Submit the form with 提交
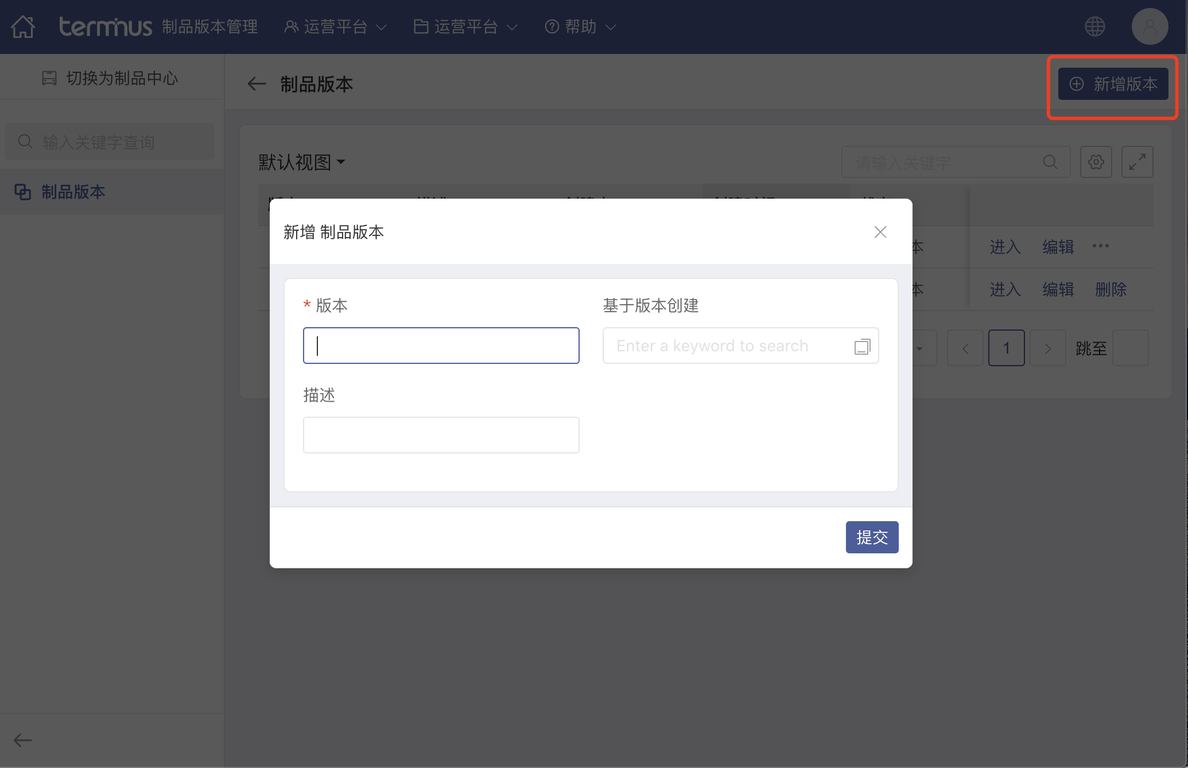 tap(872, 537)
